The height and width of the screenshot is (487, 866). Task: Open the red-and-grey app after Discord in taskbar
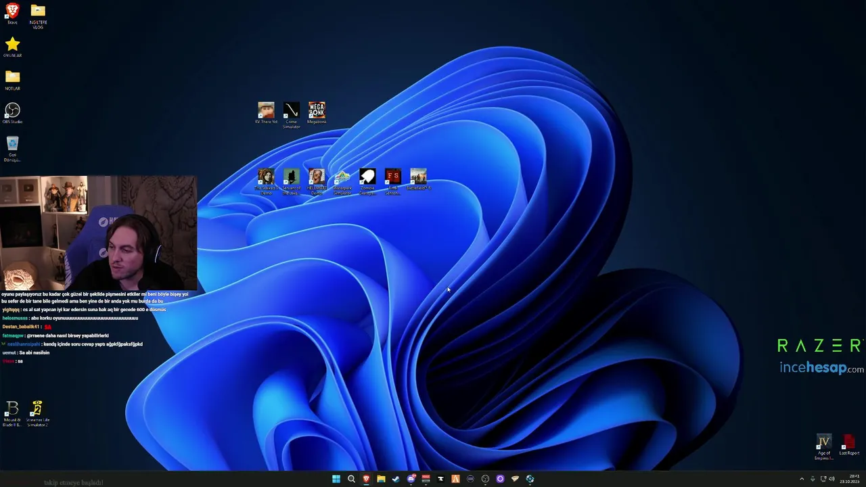coord(426,479)
